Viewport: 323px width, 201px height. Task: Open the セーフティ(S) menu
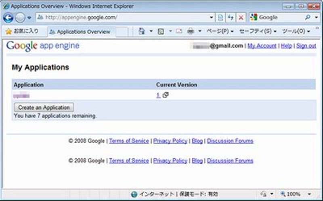258,31
